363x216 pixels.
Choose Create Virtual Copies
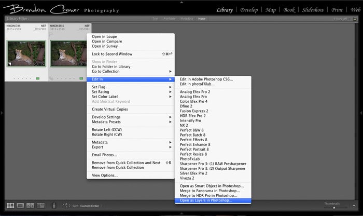point(131,109)
